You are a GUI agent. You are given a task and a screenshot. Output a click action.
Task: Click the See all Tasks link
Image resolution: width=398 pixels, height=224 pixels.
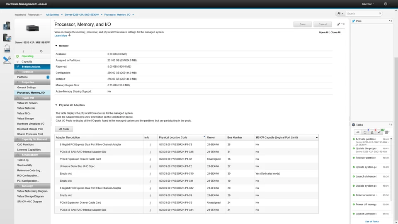coord(371,222)
